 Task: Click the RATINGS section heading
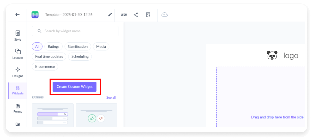[x=38, y=98]
